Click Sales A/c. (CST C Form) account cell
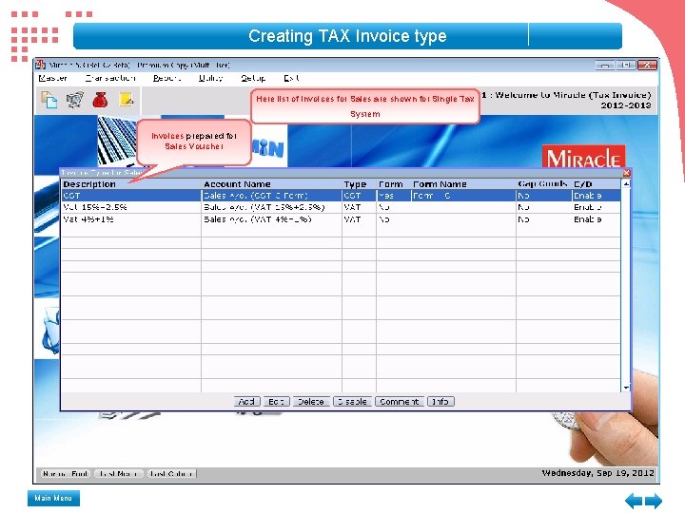 (271, 196)
